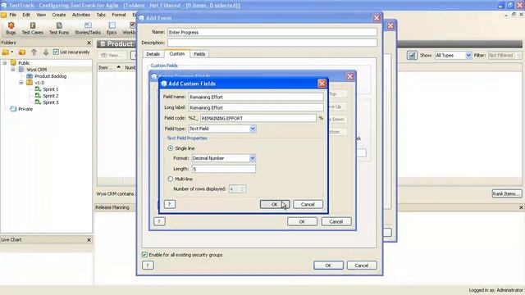Open the Create menu
This screenshot has width=525, height=295.
pyautogui.click(x=59, y=15)
